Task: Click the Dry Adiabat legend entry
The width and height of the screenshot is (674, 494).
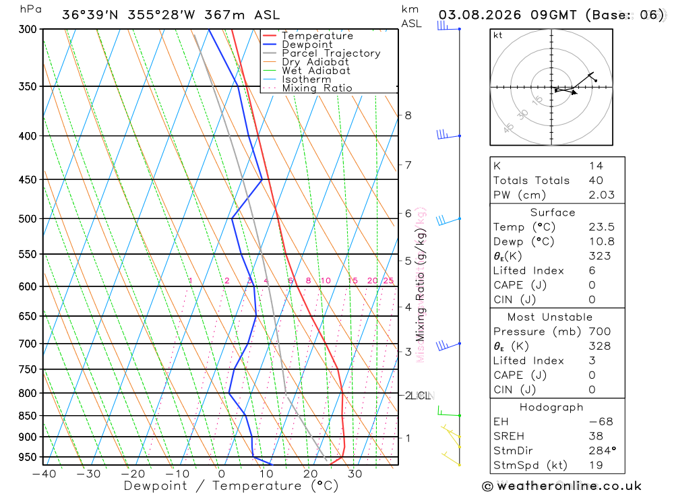Action: coord(305,62)
